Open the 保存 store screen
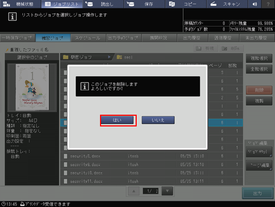Viewport: 275px width, 207px height. click(145, 4)
